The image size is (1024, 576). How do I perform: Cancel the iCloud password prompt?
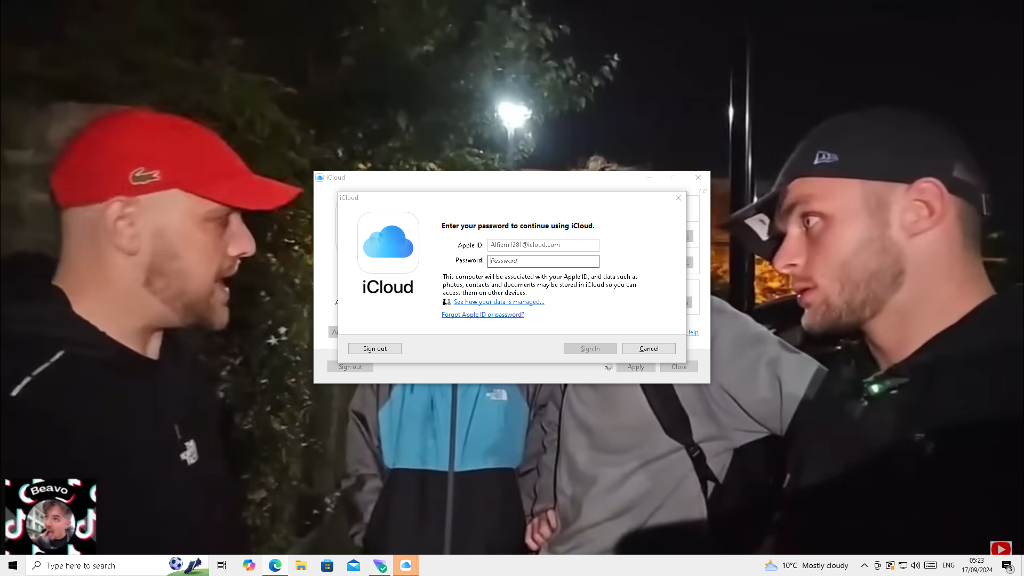649,349
